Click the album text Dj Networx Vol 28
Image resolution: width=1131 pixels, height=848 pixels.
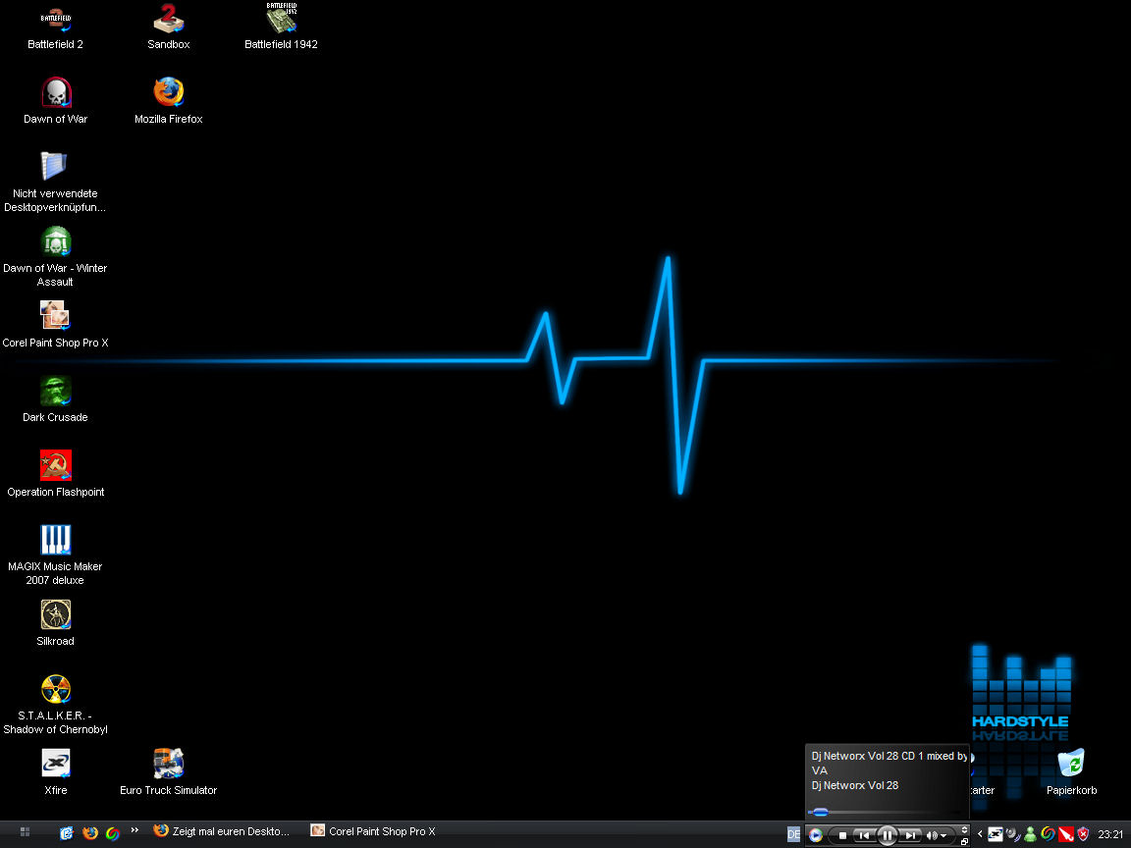pos(855,785)
